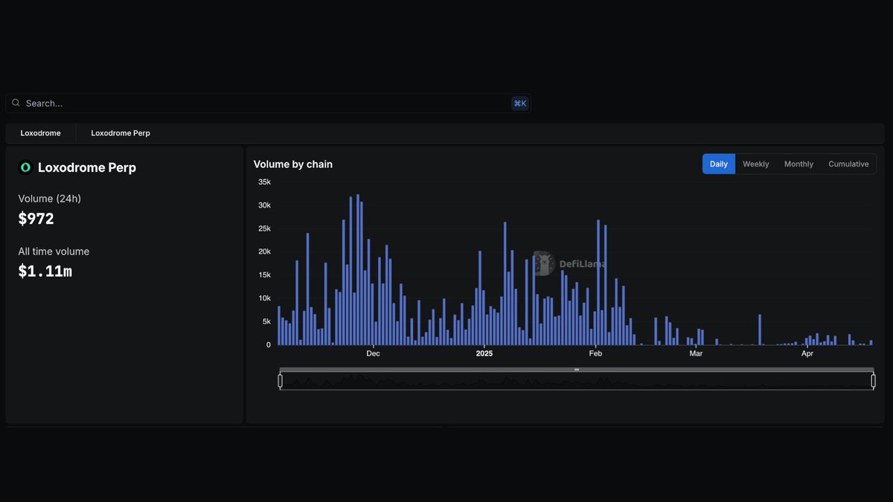Screen dimensions: 893x502
Task: Open the Loxodrome Perp breadcrumb tab
Action: click(x=120, y=132)
